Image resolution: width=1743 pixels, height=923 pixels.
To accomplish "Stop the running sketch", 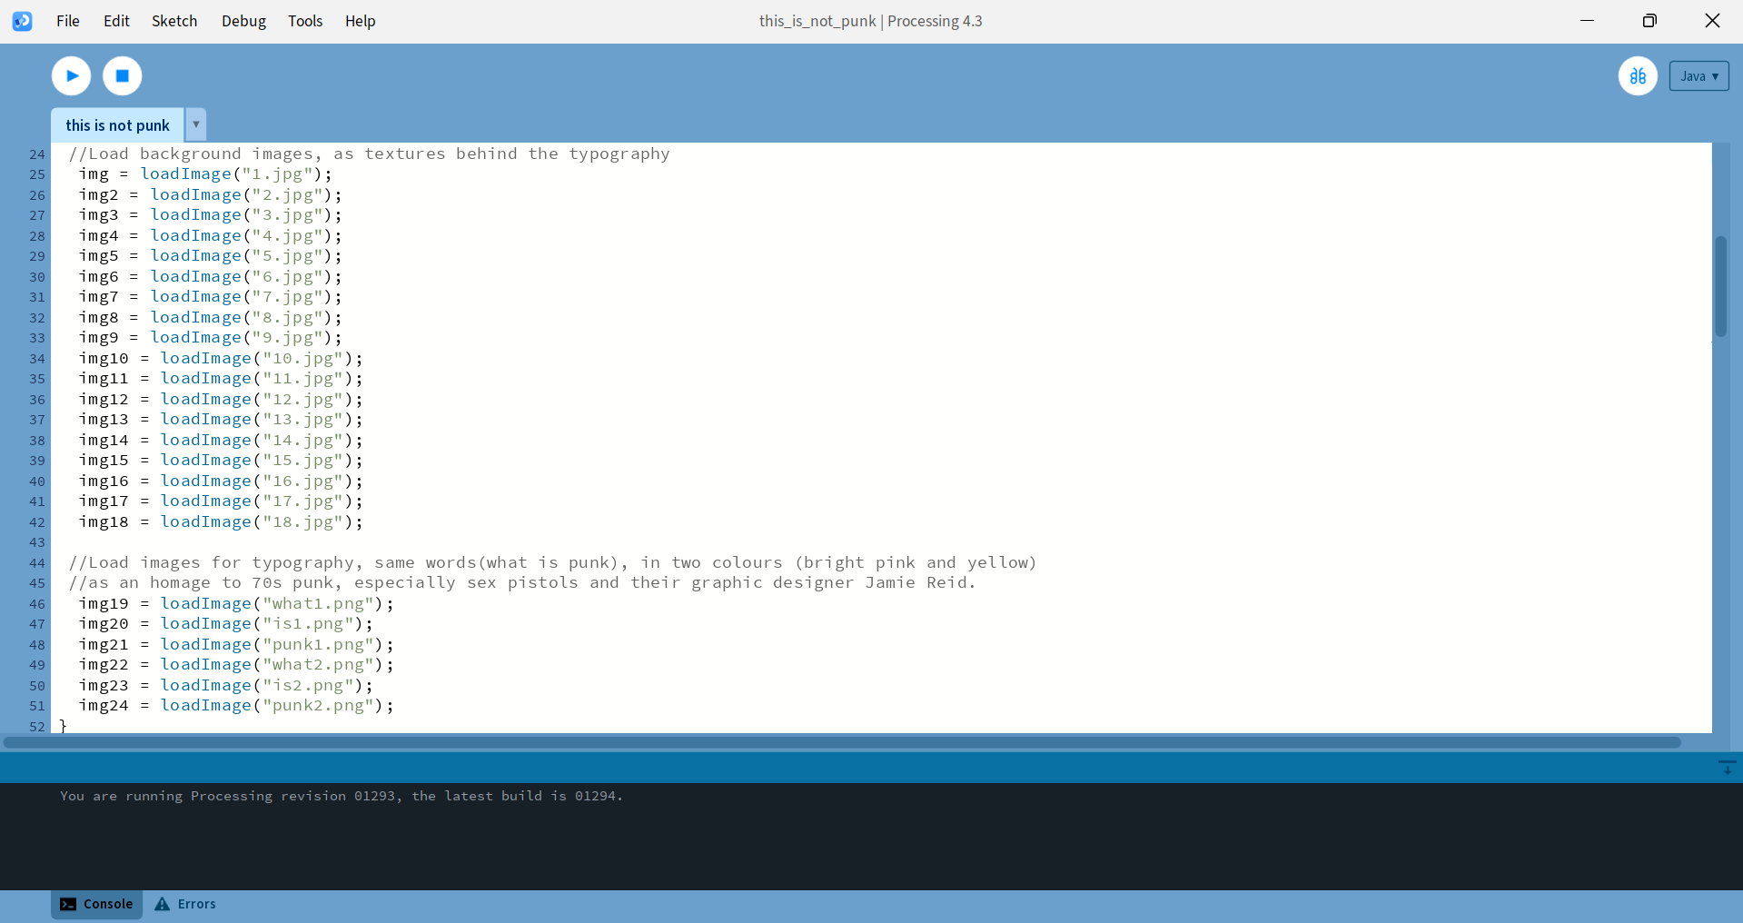I will pyautogui.click(x=123, y=76).
